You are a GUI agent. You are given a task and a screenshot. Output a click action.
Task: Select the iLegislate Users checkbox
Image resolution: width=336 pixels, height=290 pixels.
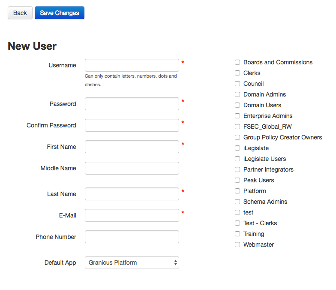tap(237, 159)
